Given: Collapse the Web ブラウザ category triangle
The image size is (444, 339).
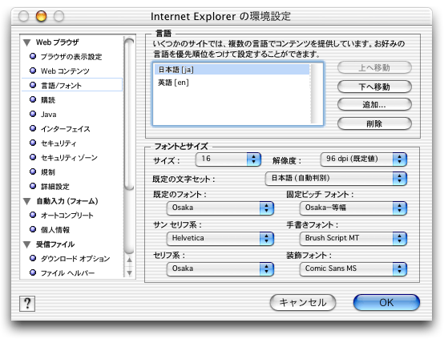Looking at the screenshot, I should point(27,42).
